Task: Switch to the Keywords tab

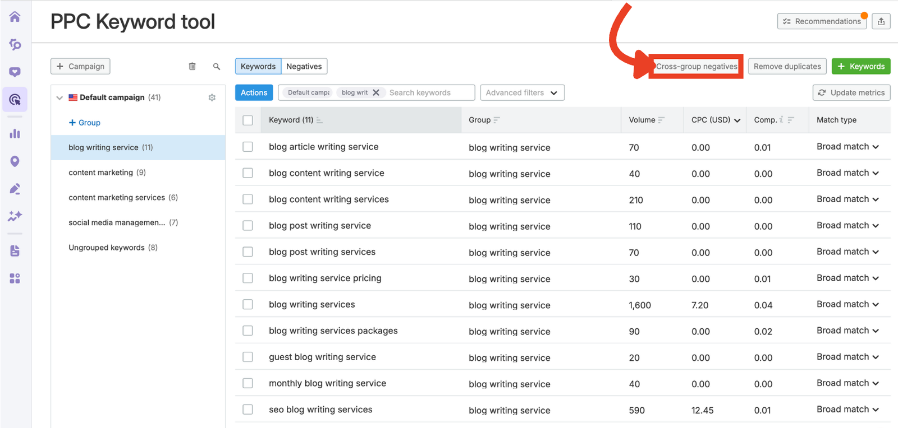Action: click(258, 66)
